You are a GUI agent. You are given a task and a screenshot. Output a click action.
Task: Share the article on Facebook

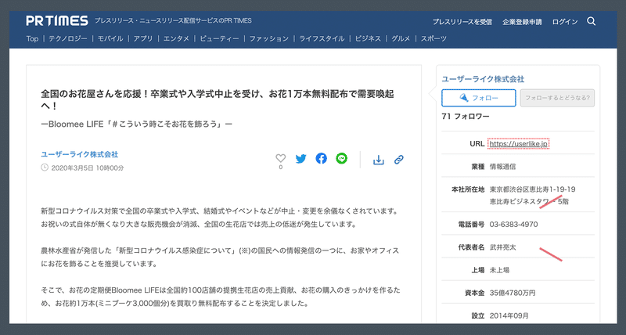322,159
